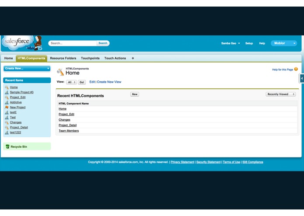This screenshot has width=304, height=216.
Task: Open Sample Project #3 recent item
Action: pyautogui.click(x=21, y=92)
